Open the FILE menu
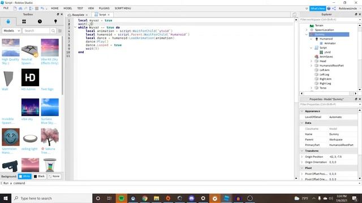Screen dimensions: 362x203 [x=6, y=8]
